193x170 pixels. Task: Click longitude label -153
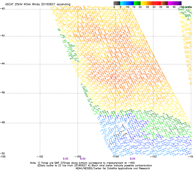(153, 157)
